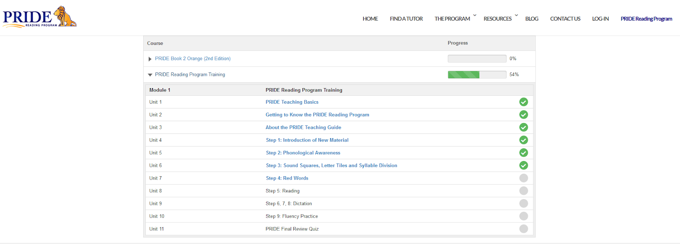The width and height of the screenshot is (680, 244).
Task: Click Step 6, 7, 8: Dictation text
Action: [x=289, y=204]
